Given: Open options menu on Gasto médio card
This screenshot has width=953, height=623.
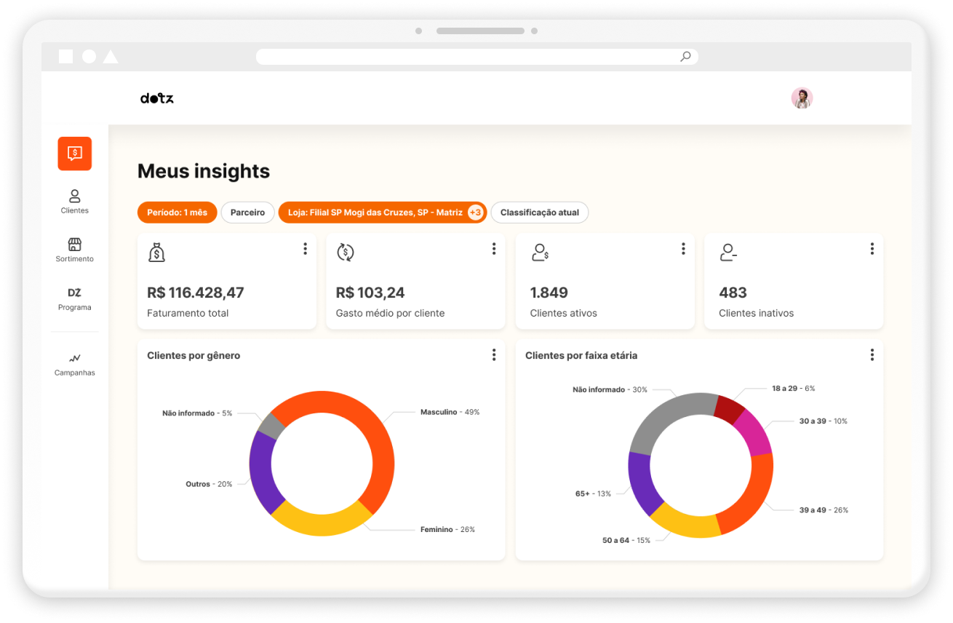Looking at the screenshot, I should point(494,249).
